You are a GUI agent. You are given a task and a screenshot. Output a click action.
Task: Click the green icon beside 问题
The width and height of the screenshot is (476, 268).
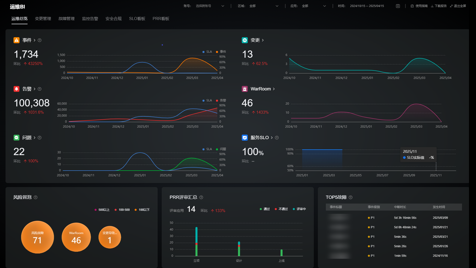tap(17, 138)
